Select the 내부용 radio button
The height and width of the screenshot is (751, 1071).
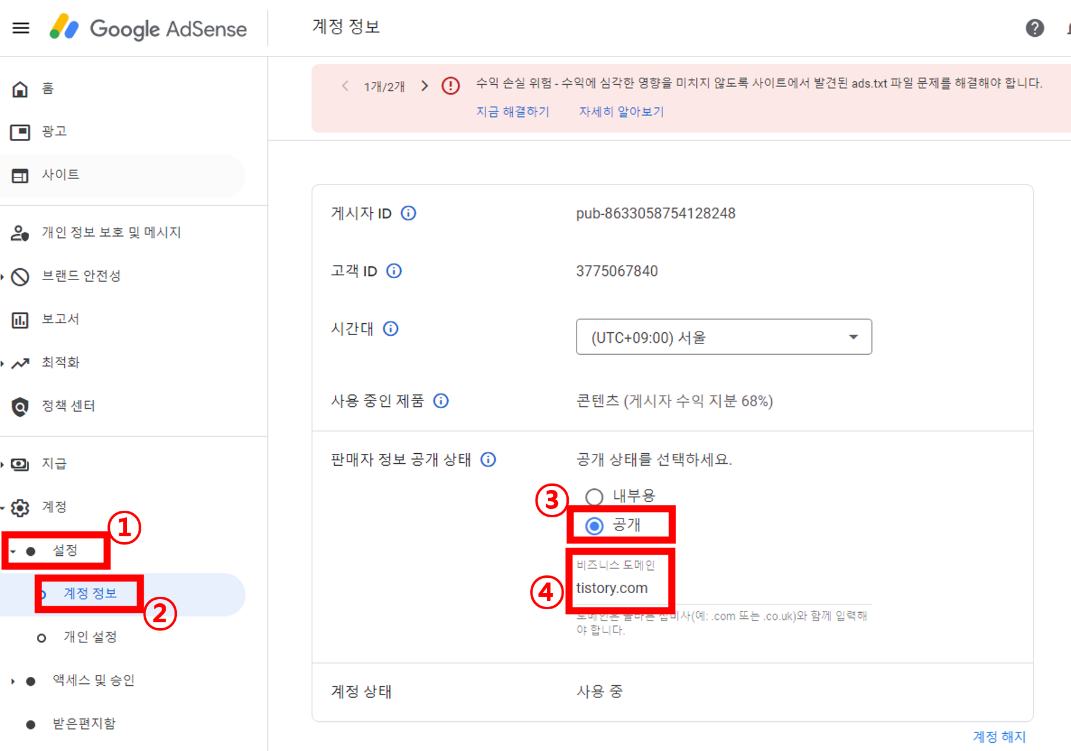(594, 497)
